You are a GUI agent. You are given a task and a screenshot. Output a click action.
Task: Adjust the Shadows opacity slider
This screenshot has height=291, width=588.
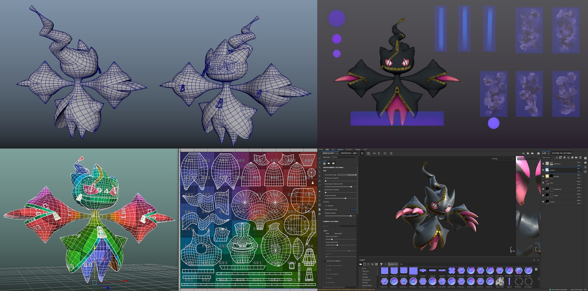pyautogui.click(x=341, y=216)
